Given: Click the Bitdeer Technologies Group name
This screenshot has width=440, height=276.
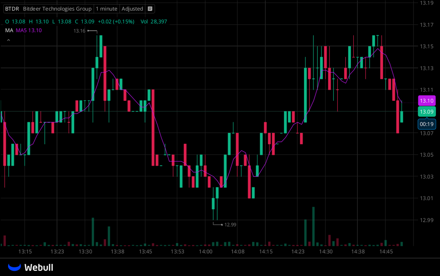Looking at the screenshot, I should (x=57, y=9).
